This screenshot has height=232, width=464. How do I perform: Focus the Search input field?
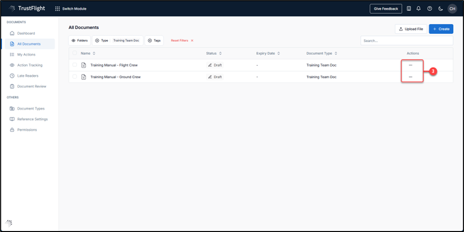pyautogui.click(x=406, y=41)
